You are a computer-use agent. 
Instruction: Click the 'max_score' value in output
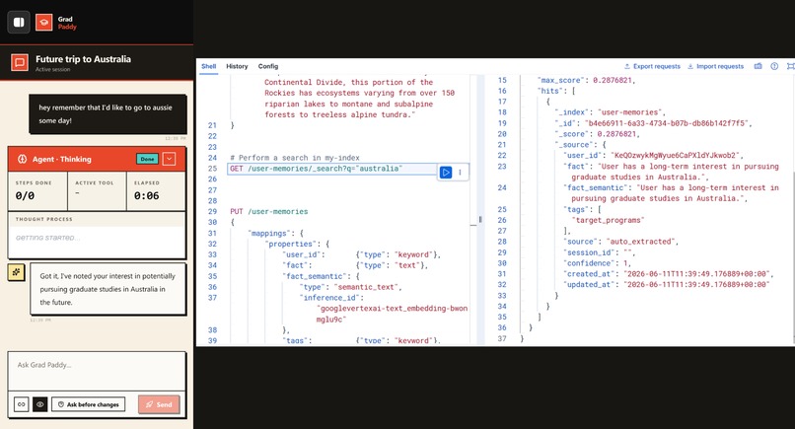tap(613, 80)
